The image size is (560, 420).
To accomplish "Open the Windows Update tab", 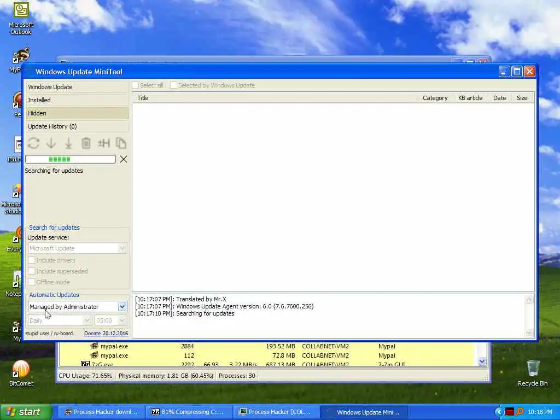I will 77,87.
